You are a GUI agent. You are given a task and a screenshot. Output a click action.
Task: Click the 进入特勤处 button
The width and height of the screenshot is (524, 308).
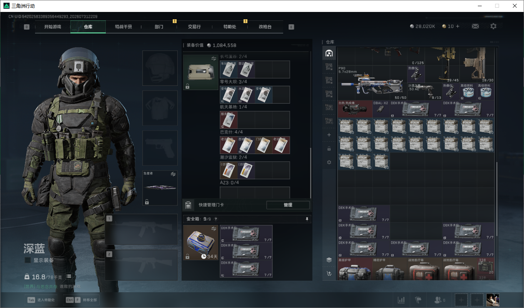pyautogui.click(x=42, y=300)
